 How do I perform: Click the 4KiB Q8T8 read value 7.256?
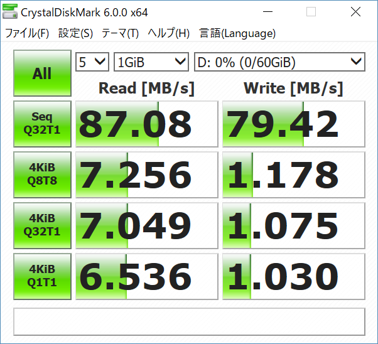(146, 175)
